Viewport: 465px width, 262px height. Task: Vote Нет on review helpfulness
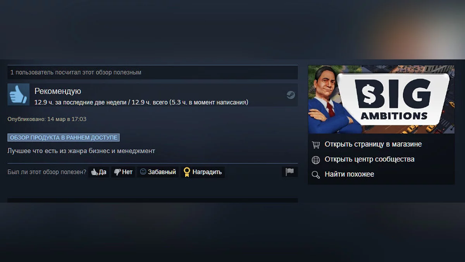pos(123,172)
